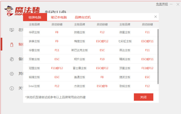Open the backup cube icon in sidebar
This screenshot has width=181, height=114.
click(x=12, y=59)
